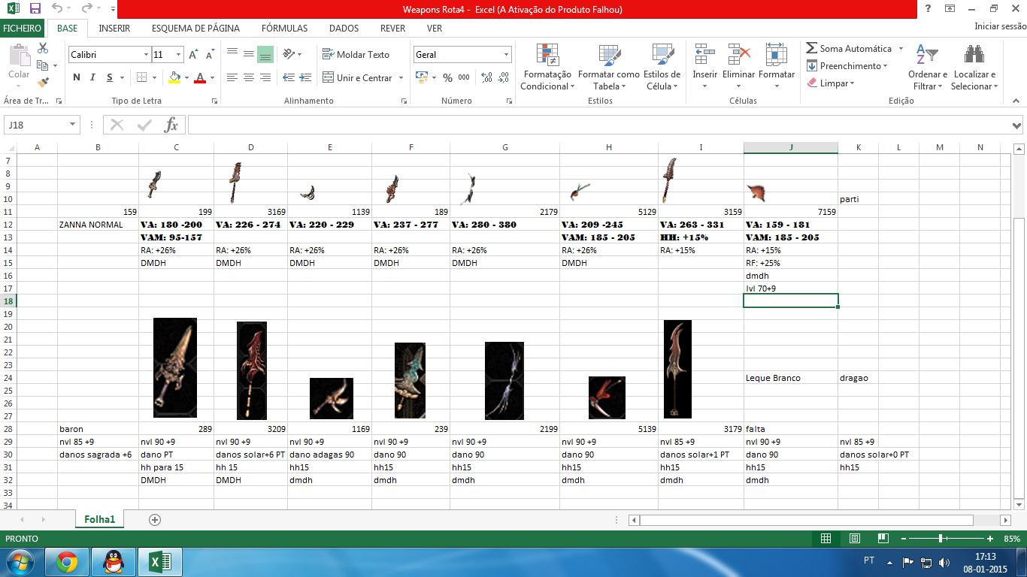Toggle underline S formatting
Viewport: 1027px width, 577px height.
pos(110,77)
